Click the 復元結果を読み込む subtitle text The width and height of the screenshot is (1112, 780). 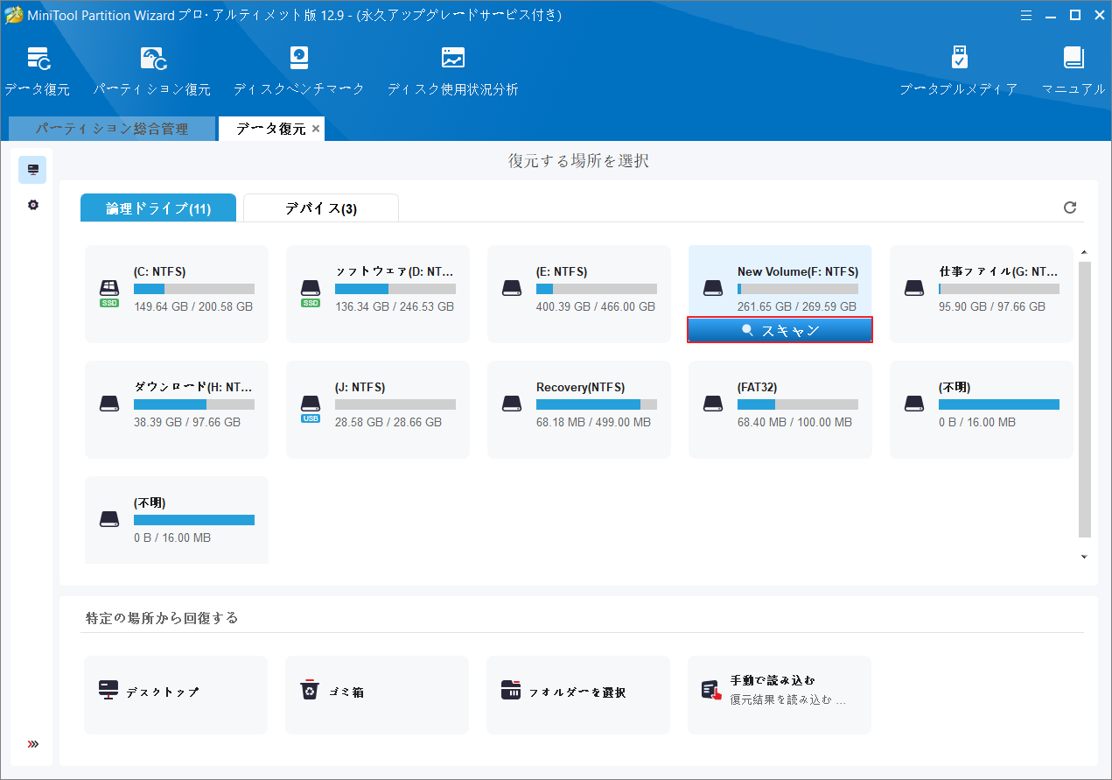[x=787, y=699]
